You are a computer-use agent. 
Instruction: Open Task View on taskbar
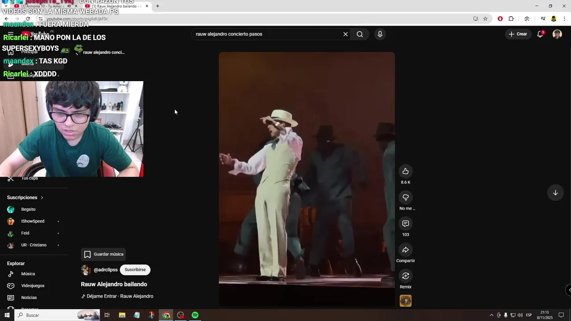tap(107, 315)
